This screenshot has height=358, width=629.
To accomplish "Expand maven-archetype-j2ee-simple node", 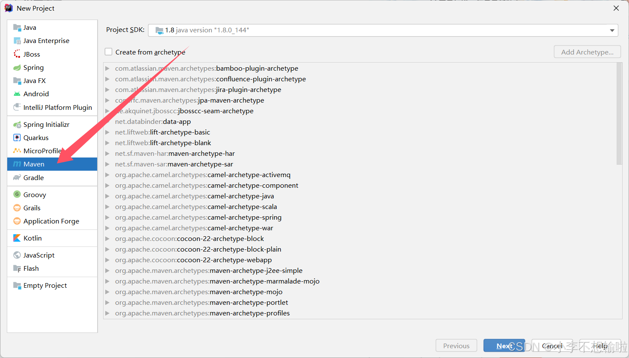I will coord(107,270).
